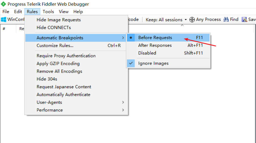Enable Apply GZIP Encoding rule
The image size is (256, 143).
58,63
